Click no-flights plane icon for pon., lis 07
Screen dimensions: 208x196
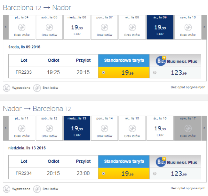105,27
